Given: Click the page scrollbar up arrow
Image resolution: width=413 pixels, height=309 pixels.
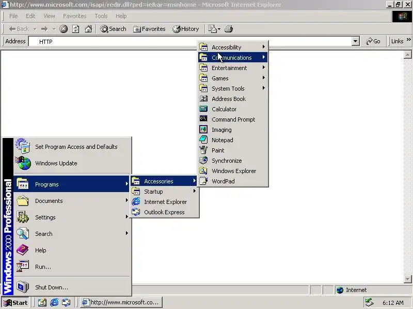Looking at the screenshot, I should click(x=407, y=55).
